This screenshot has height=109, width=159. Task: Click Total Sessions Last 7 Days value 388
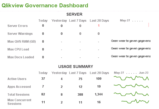click(80, 95)
